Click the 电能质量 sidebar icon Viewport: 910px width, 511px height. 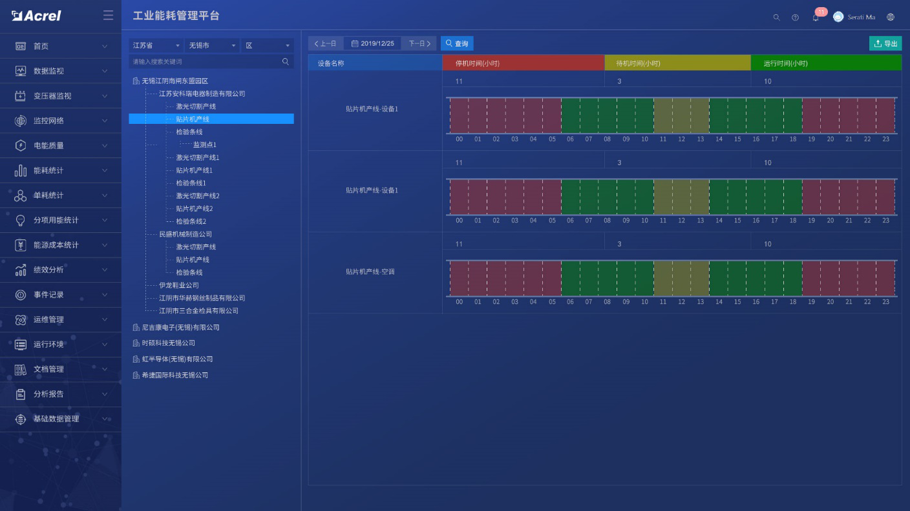[x=21, y=146]
